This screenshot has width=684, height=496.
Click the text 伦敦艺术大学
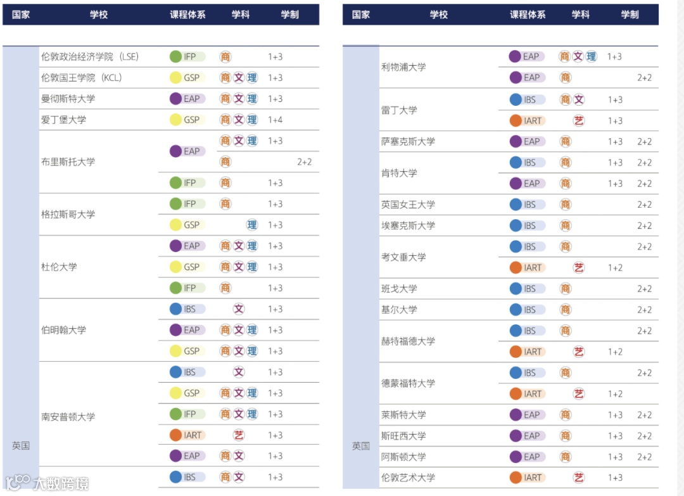point(408,478)
